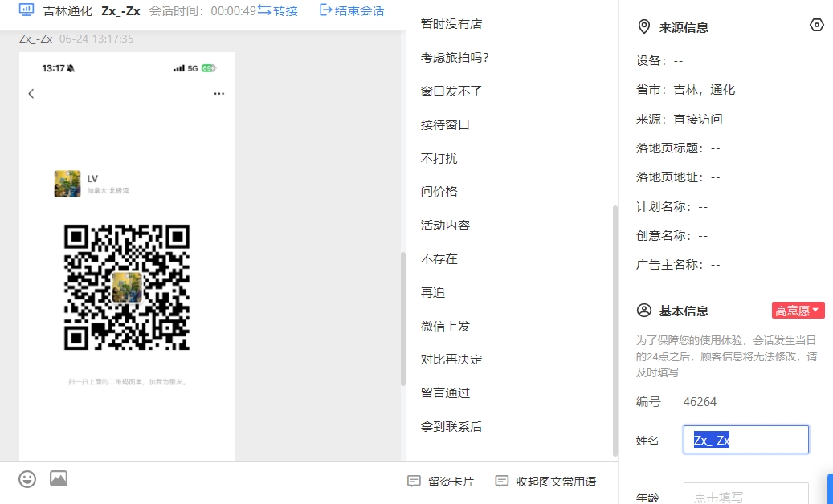
Task: Open the 留资卡片 option
Action: (x=451, y=482)
